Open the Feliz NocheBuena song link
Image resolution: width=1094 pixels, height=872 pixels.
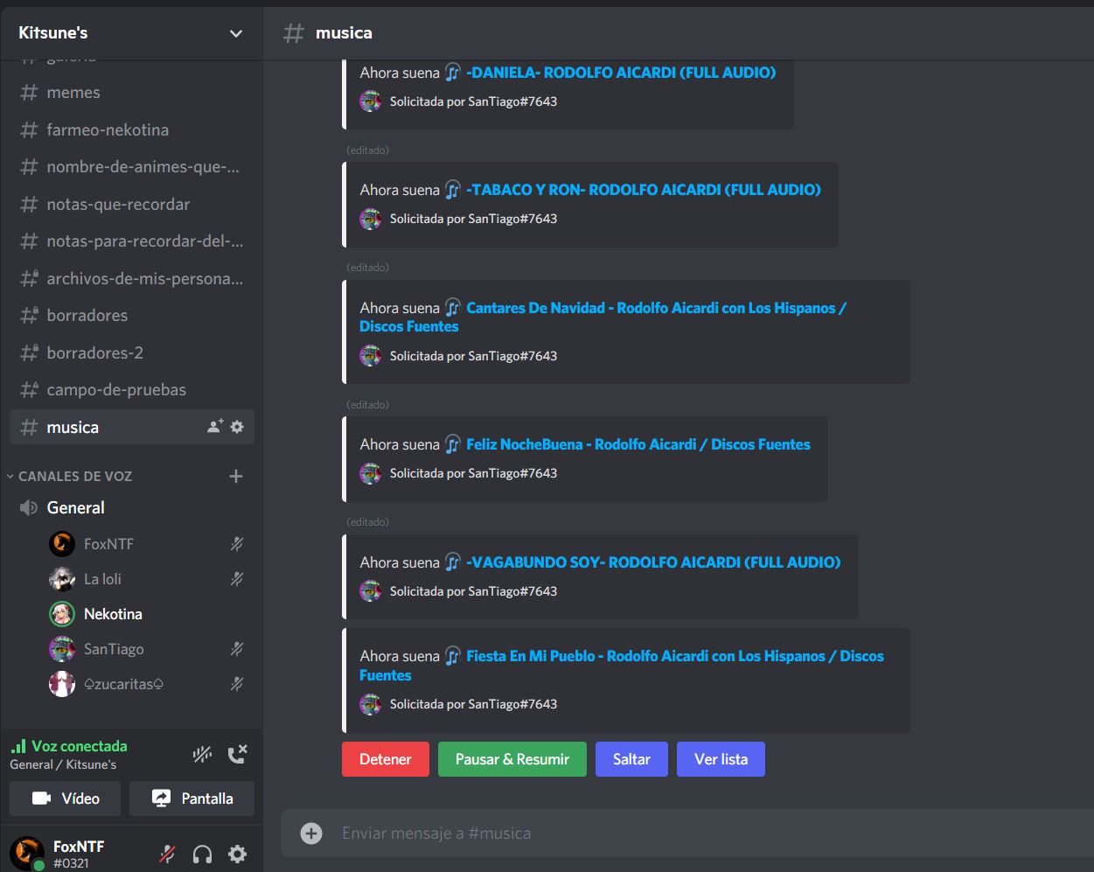[x=638, y=444]
